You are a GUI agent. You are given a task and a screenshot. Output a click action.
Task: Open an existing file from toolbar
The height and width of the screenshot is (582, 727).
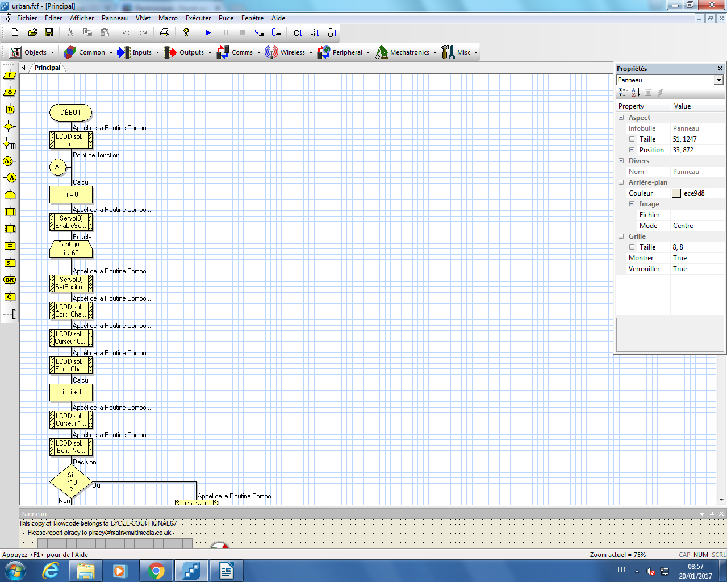(32, 32)
